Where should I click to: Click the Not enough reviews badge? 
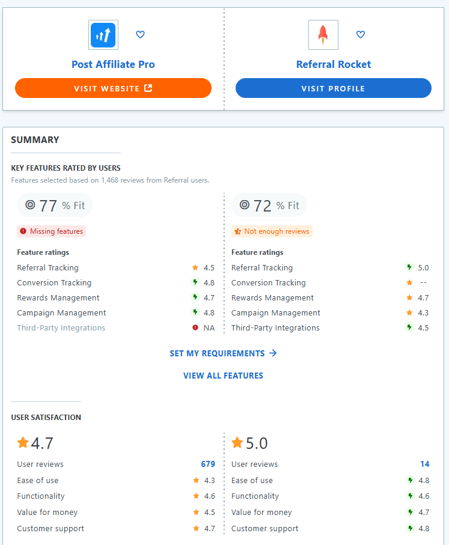tap(272, 231)
